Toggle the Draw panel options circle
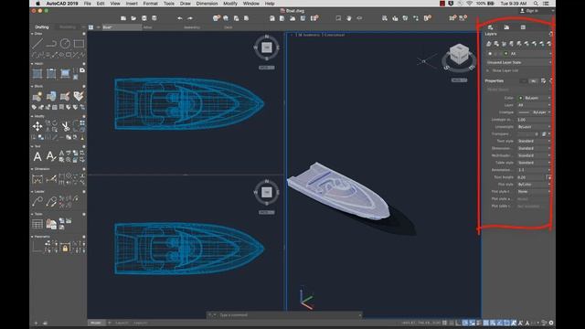585x329 pixels. pos(83,34)
